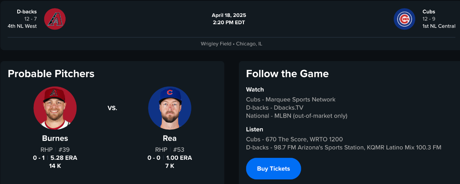
Task: Click the Probable Pitchers heading
Action: [x=51, y=74]
